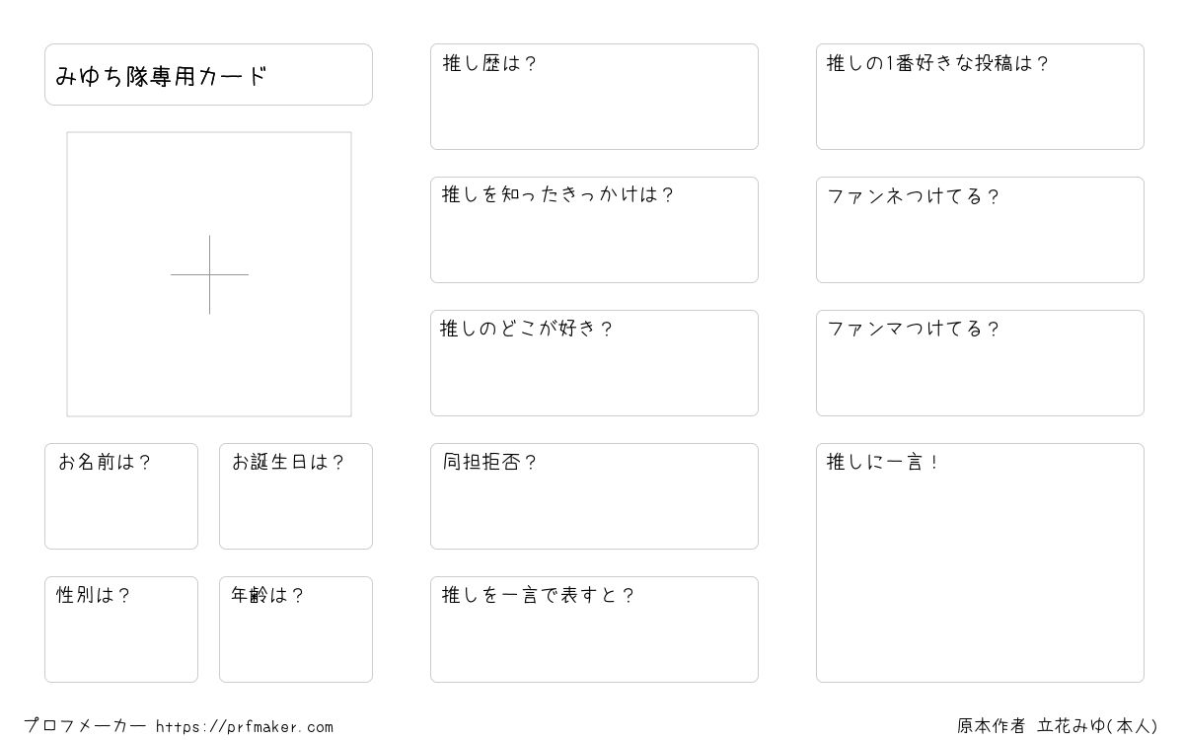This screenshot has height=740, width=1184.
Task: Click the 同担拒否？ answer box
Action: (594, 496)
